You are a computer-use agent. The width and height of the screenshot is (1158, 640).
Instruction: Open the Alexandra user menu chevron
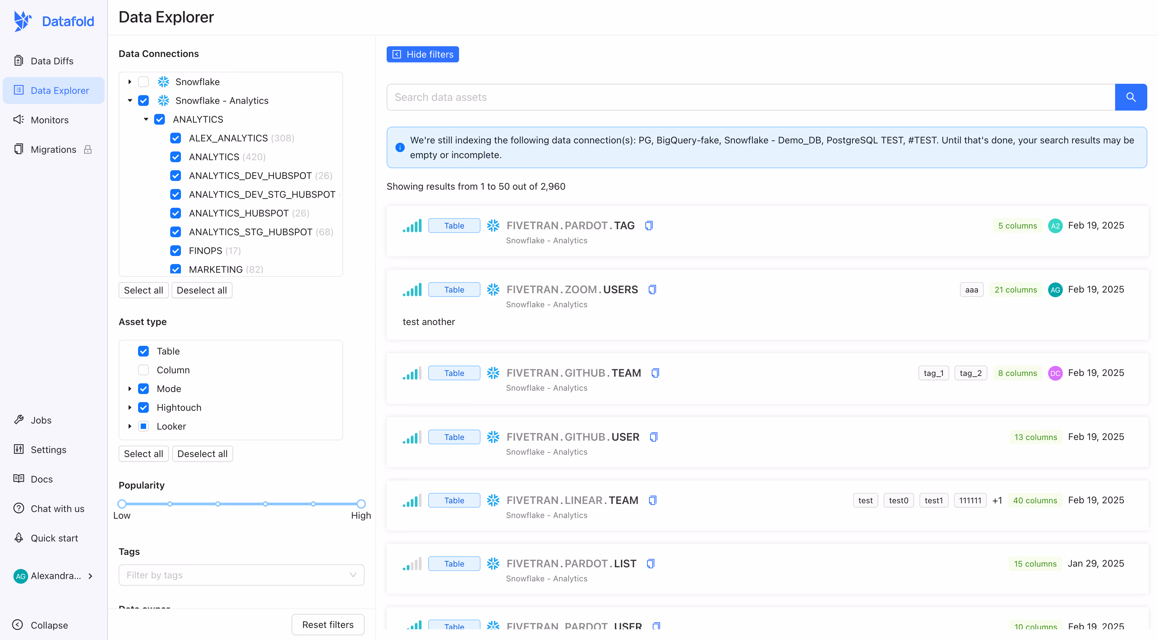coord(90,576)
